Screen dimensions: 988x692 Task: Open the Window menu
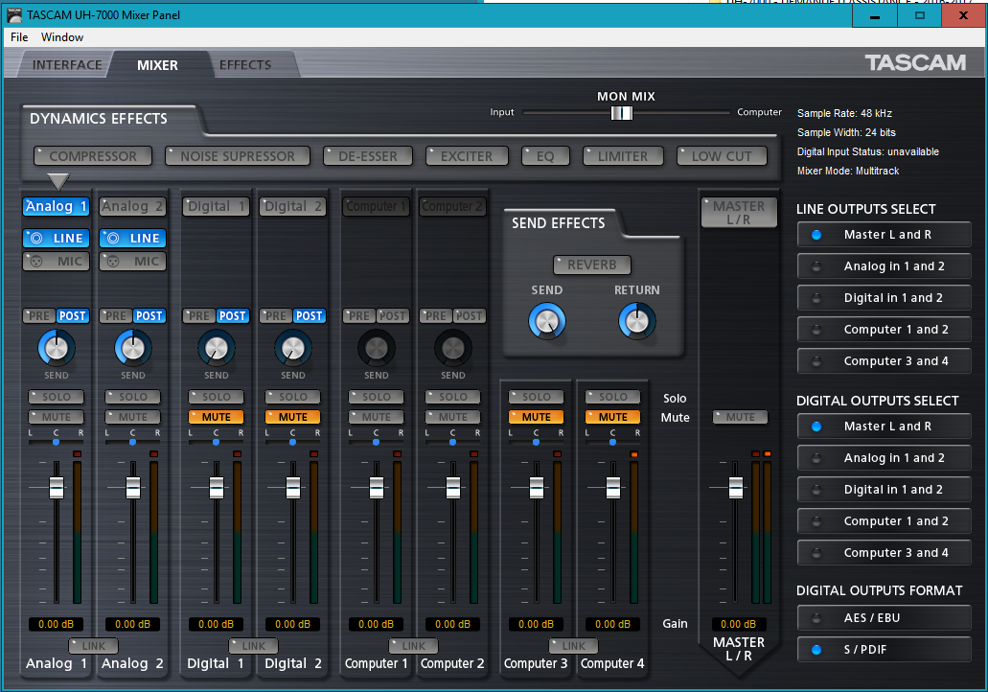click(62, 37)
